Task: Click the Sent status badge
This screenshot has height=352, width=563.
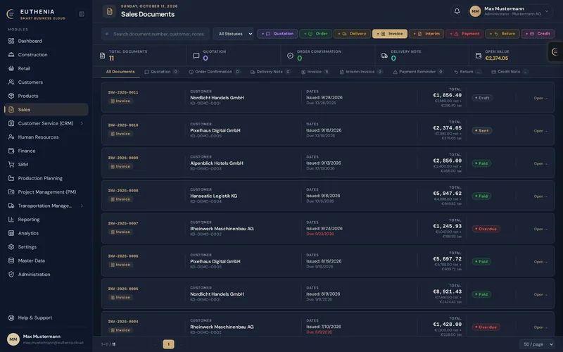Action: click(x=481, y=131)
